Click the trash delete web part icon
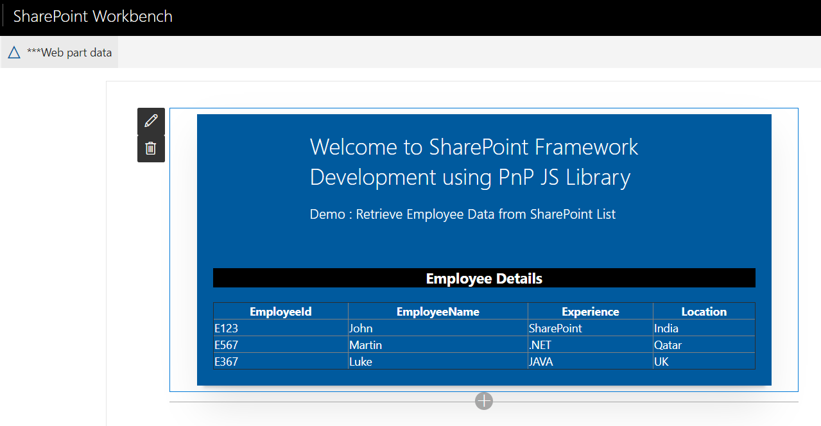 (x=151, y=149)
